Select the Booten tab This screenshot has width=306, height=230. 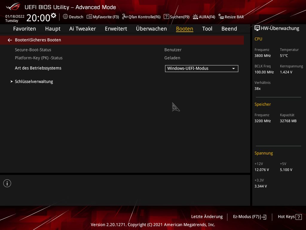click(x=185, y=29)
